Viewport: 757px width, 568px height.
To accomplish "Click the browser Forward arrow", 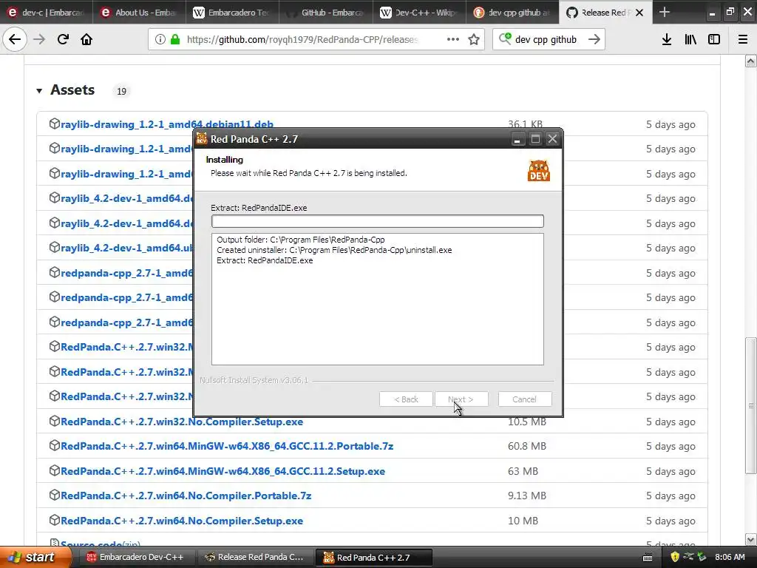I will tap(39, 39).
